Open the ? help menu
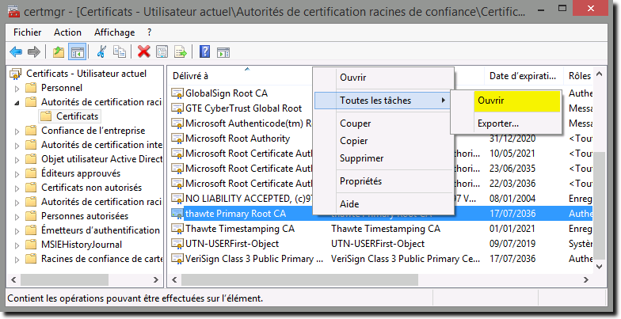 tap(149, 32)
